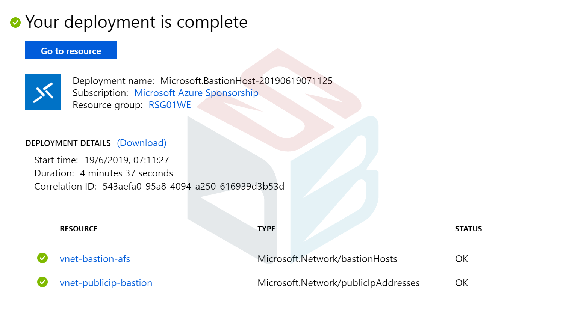
Task: Click the TYPE column header
Action: point(266,229)
